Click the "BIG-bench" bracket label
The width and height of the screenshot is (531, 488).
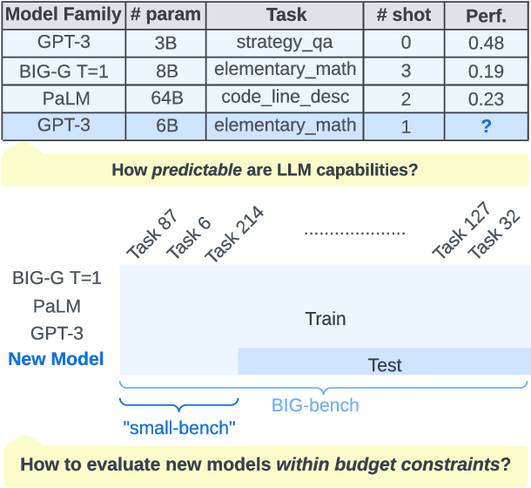pos(315,405)
